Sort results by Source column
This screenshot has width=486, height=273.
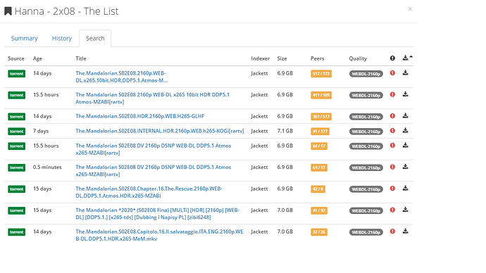click(x=15, y=58)
